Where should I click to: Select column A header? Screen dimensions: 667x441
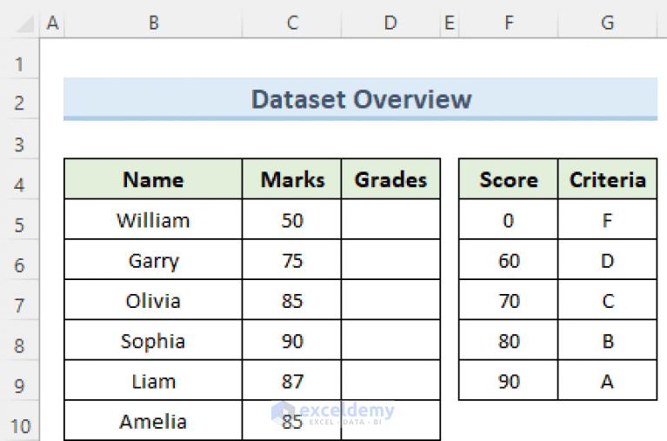coord(52,23)
